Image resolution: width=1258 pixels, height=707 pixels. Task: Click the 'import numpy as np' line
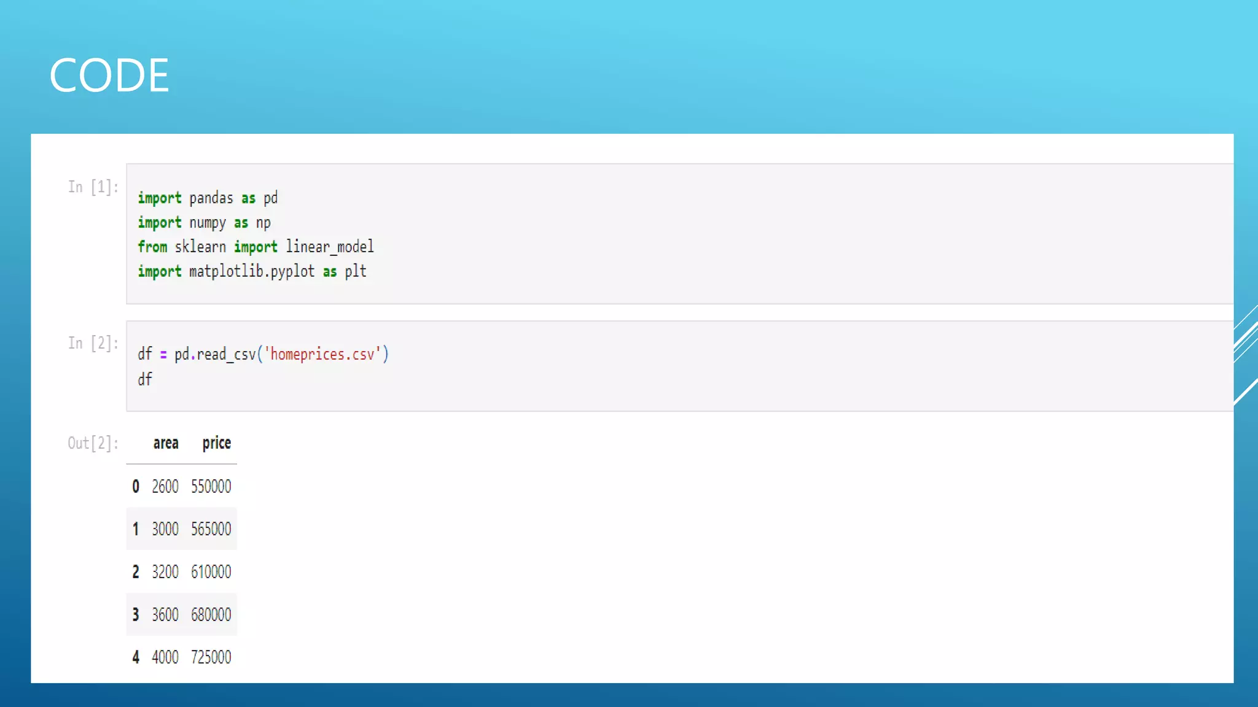tap(204, 223)
